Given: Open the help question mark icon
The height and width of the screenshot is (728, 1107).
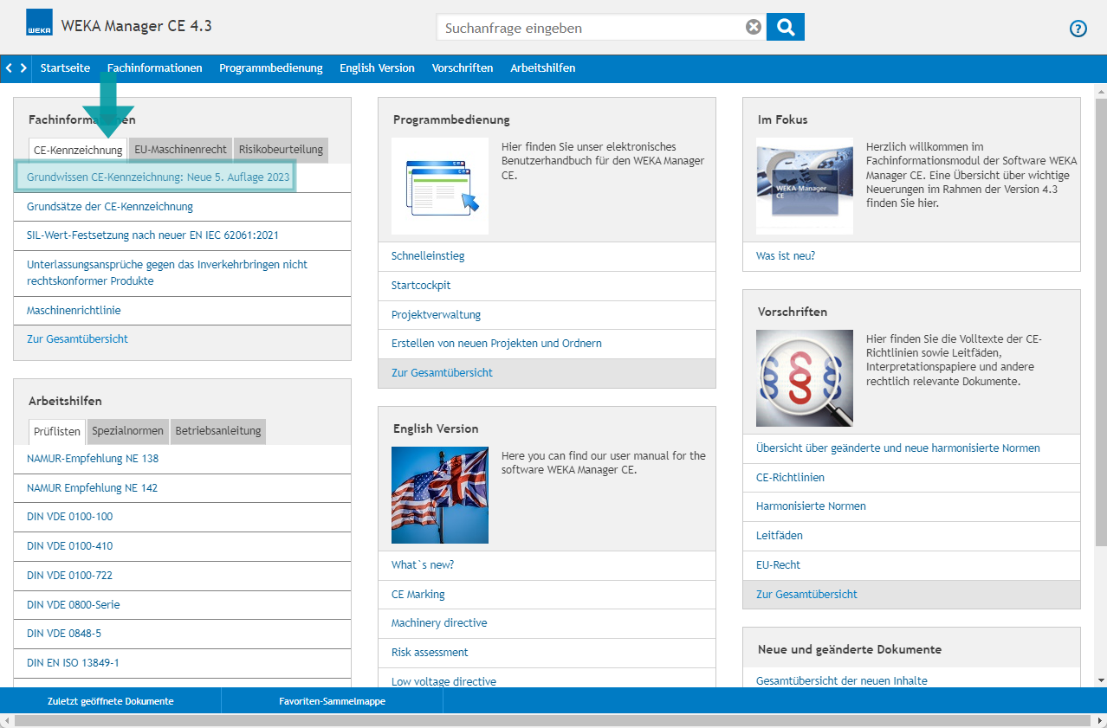Looking at the screenshot, I should (1078, 29).
